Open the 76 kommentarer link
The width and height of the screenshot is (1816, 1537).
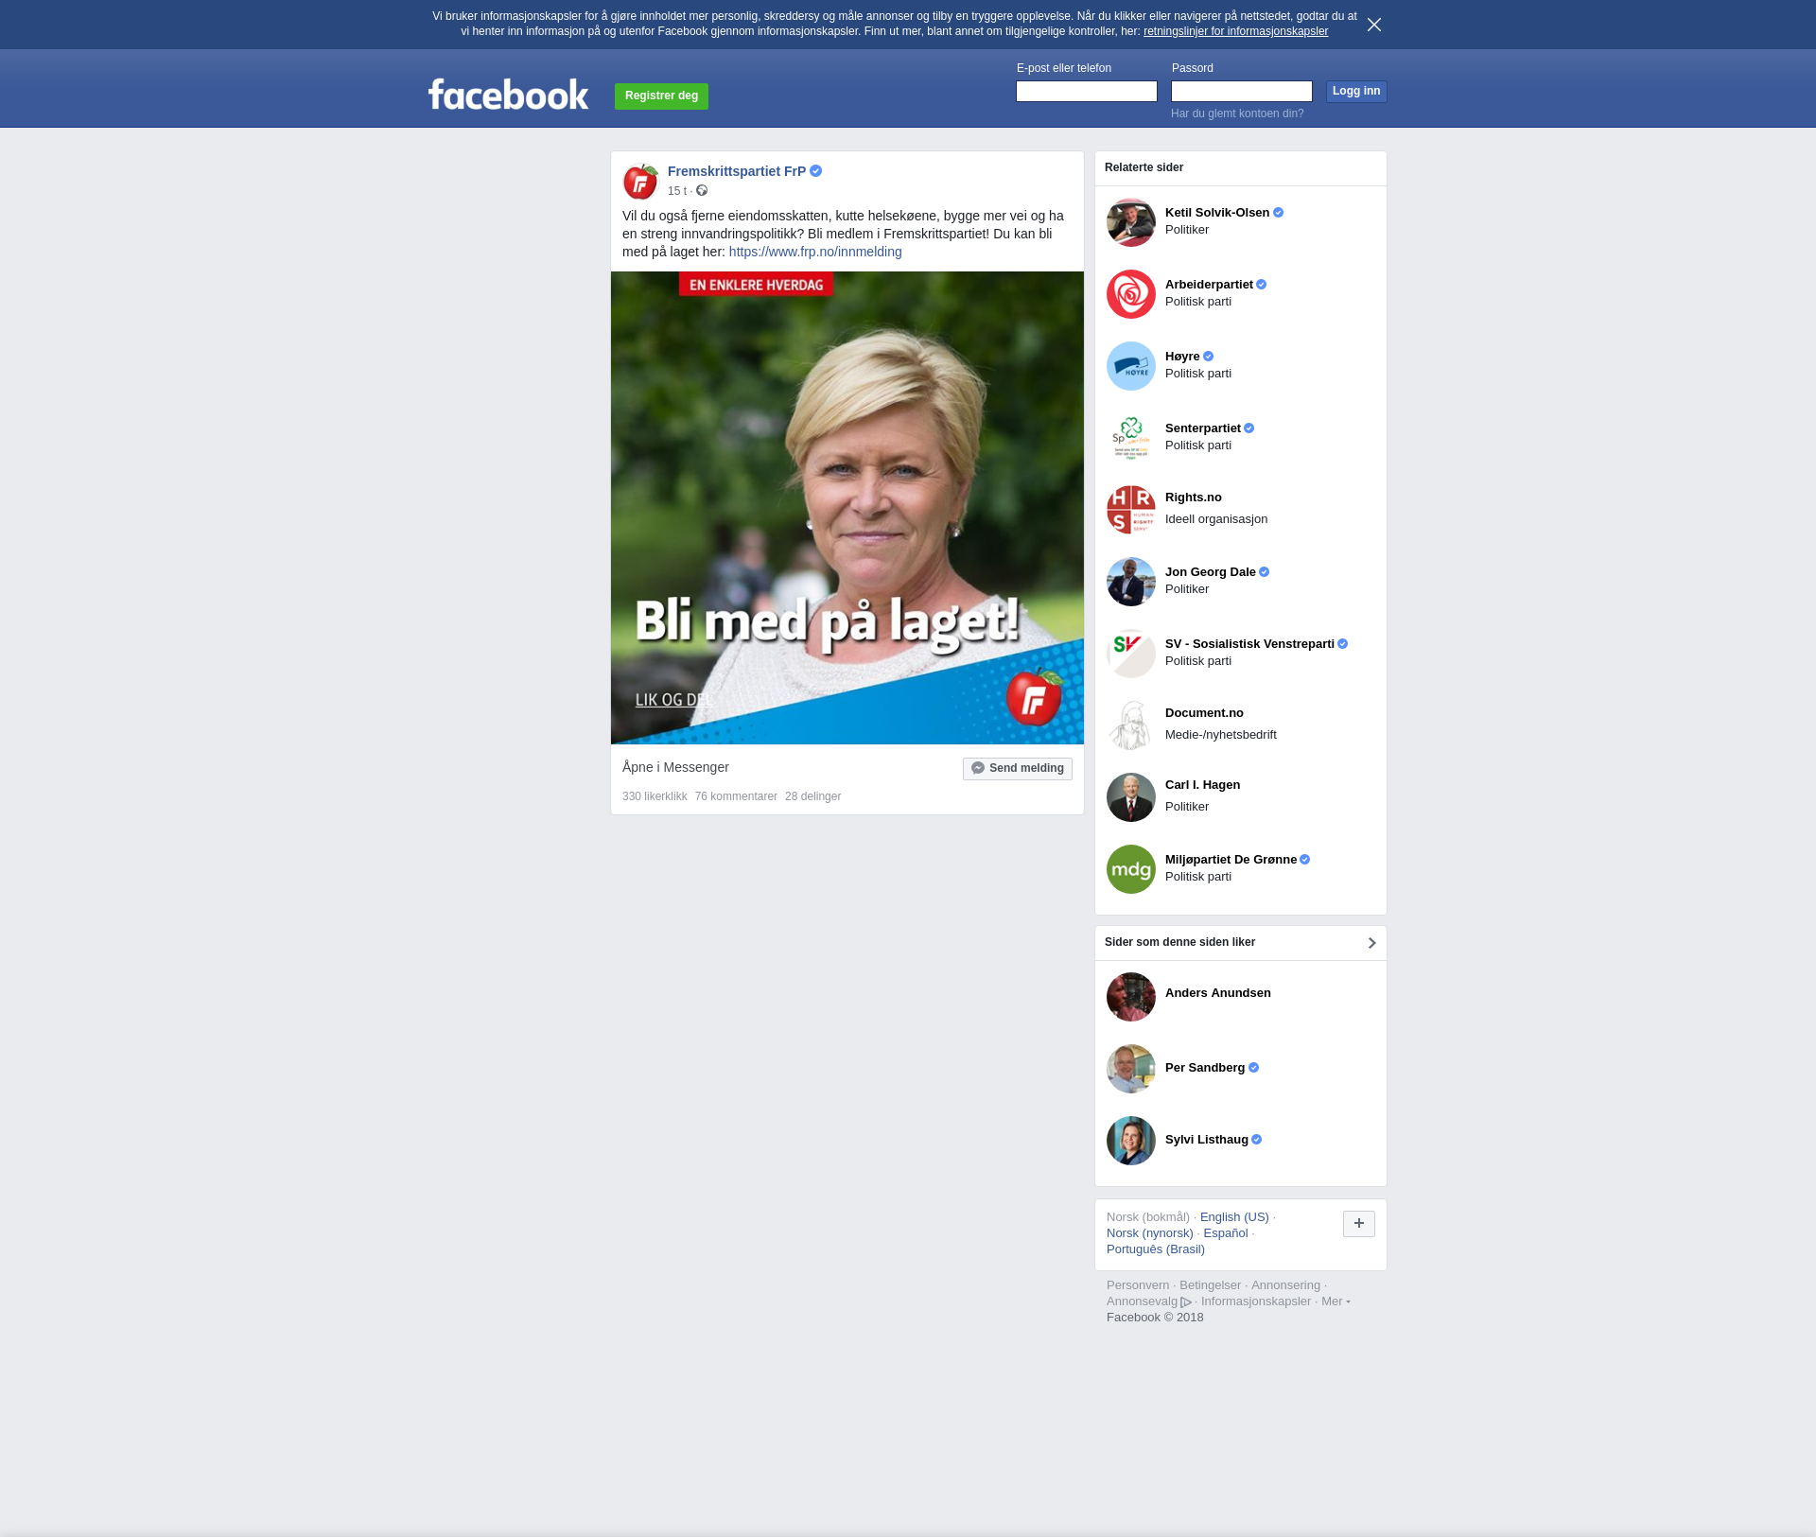tap(736, 796)
